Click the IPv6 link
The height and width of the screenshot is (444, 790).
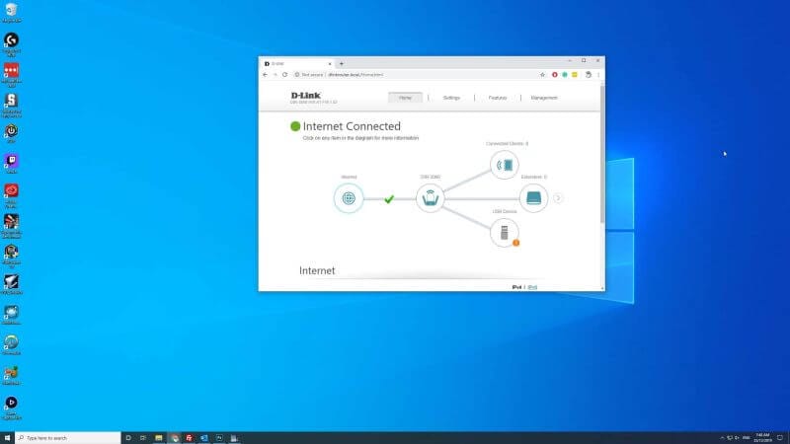[x=531, y=287]
